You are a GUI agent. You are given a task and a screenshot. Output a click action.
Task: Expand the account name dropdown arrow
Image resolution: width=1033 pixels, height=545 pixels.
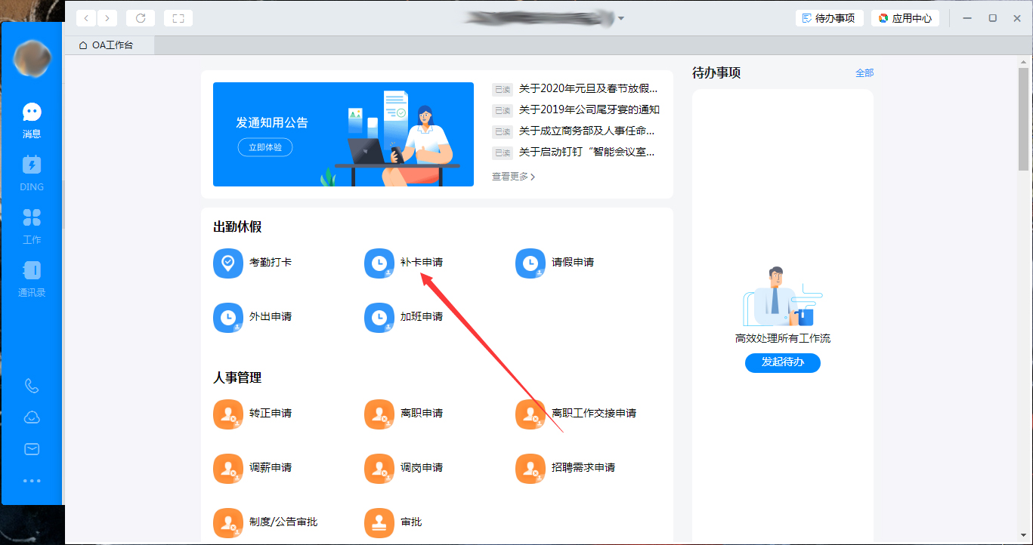620,17
